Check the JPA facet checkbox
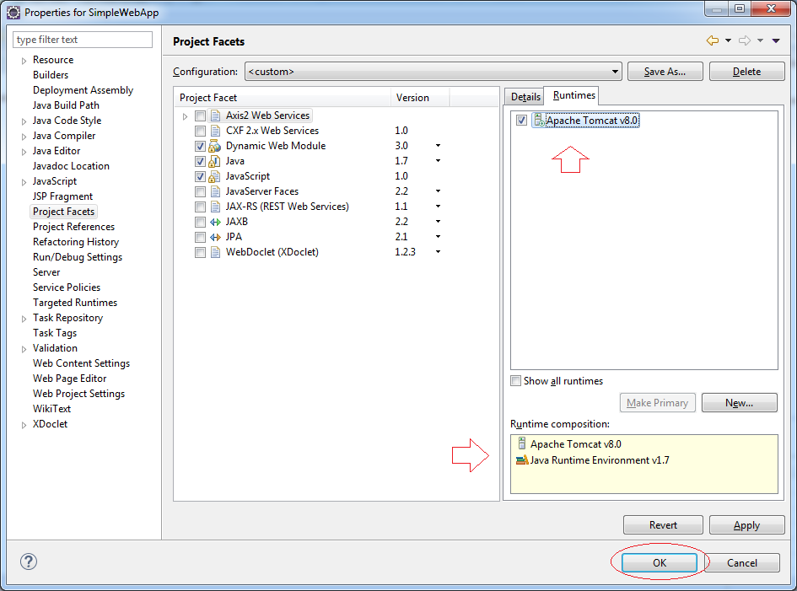797x591 pixels. click(x=200, y=237)
